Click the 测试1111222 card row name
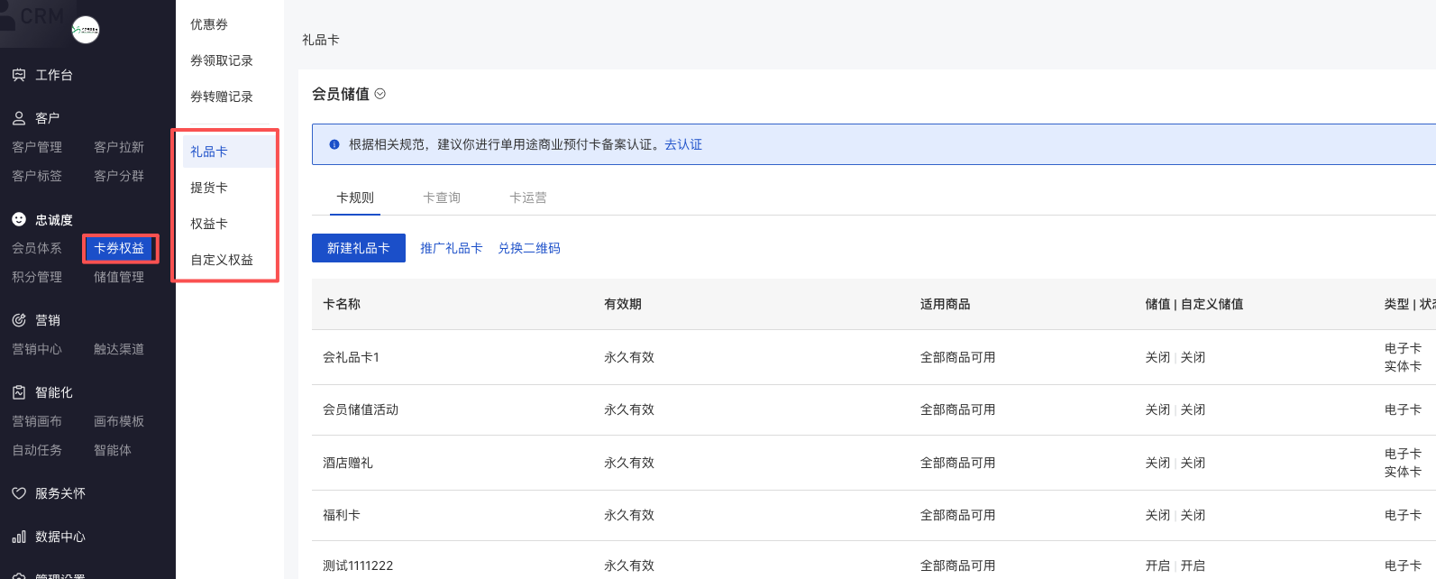Image resolution: width=1436 pixels, height=579 pixels. tap(358, 565)
